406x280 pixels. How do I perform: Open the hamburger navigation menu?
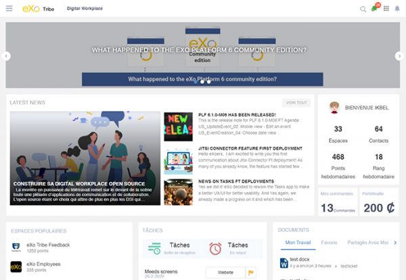point(9,9)
